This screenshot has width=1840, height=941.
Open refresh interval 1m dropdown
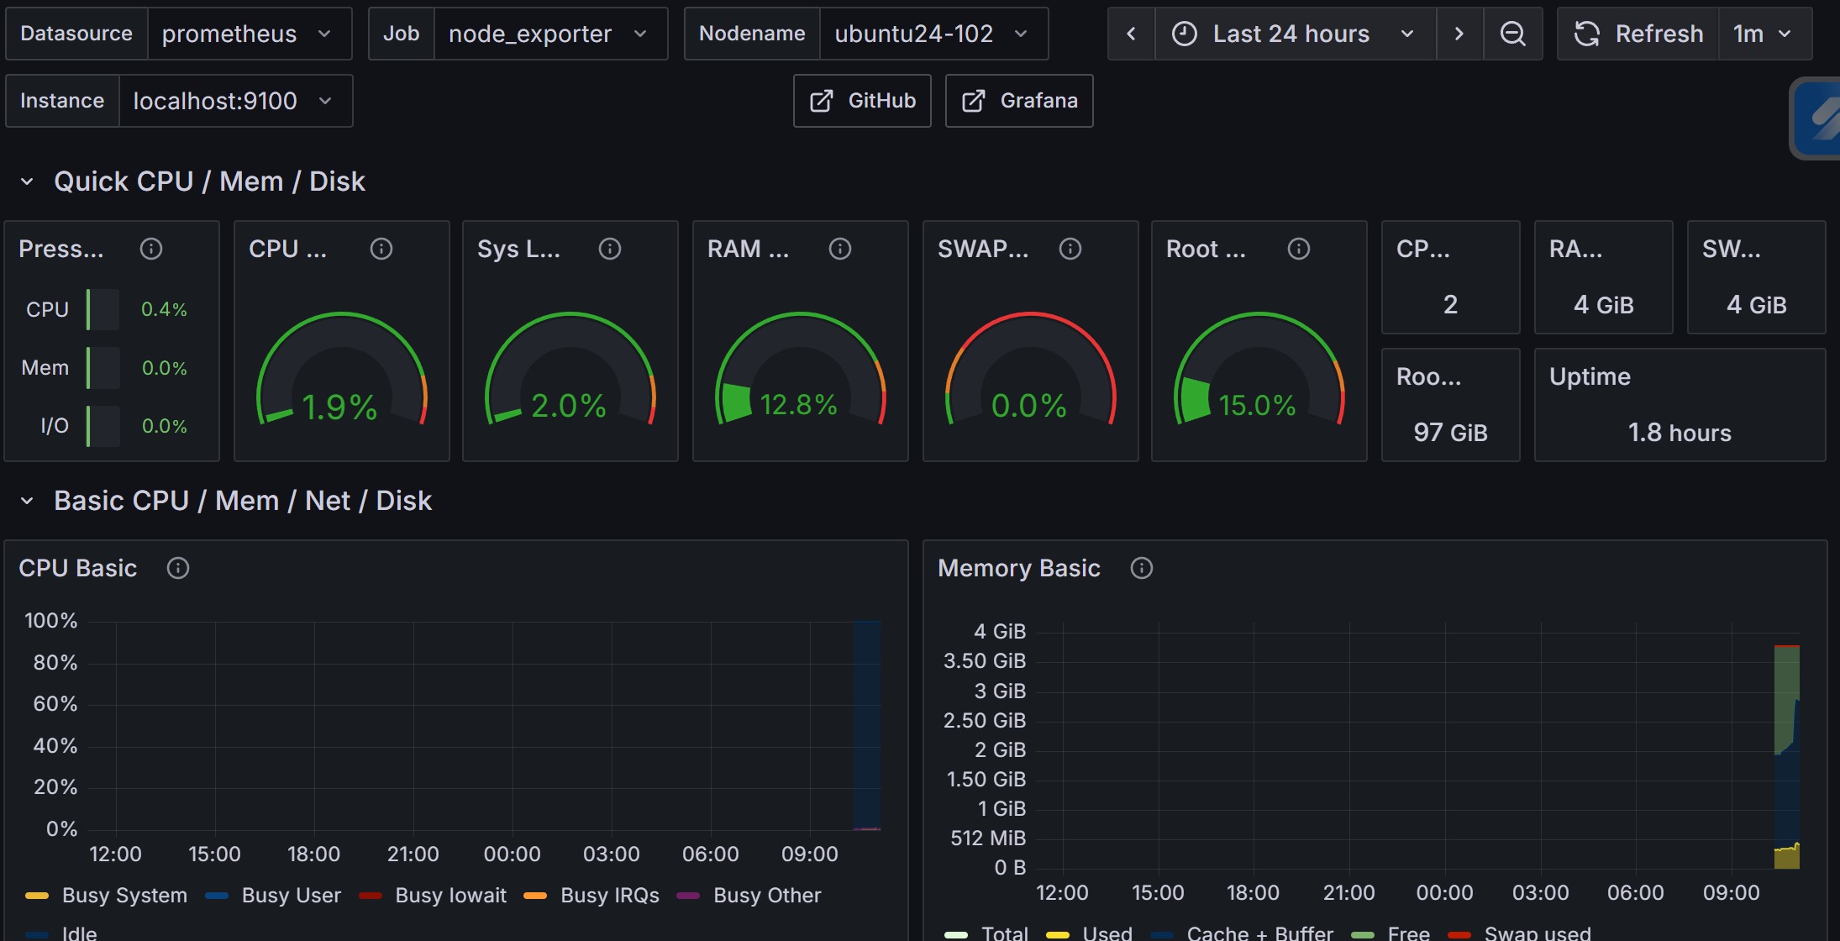(x=1764, y=34)
